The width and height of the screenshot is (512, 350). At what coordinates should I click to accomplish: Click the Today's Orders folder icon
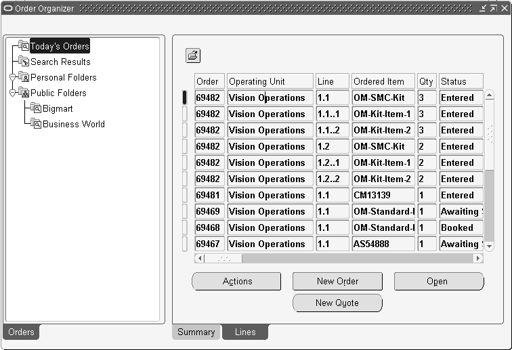(x=24, y=45)
